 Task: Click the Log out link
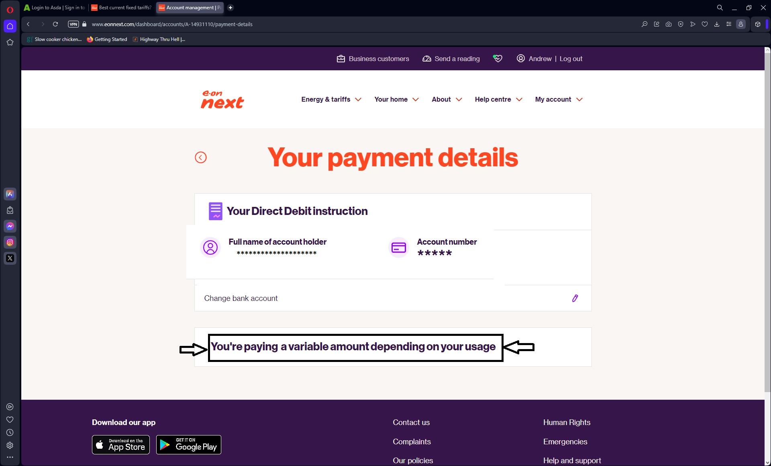(571, 58)
